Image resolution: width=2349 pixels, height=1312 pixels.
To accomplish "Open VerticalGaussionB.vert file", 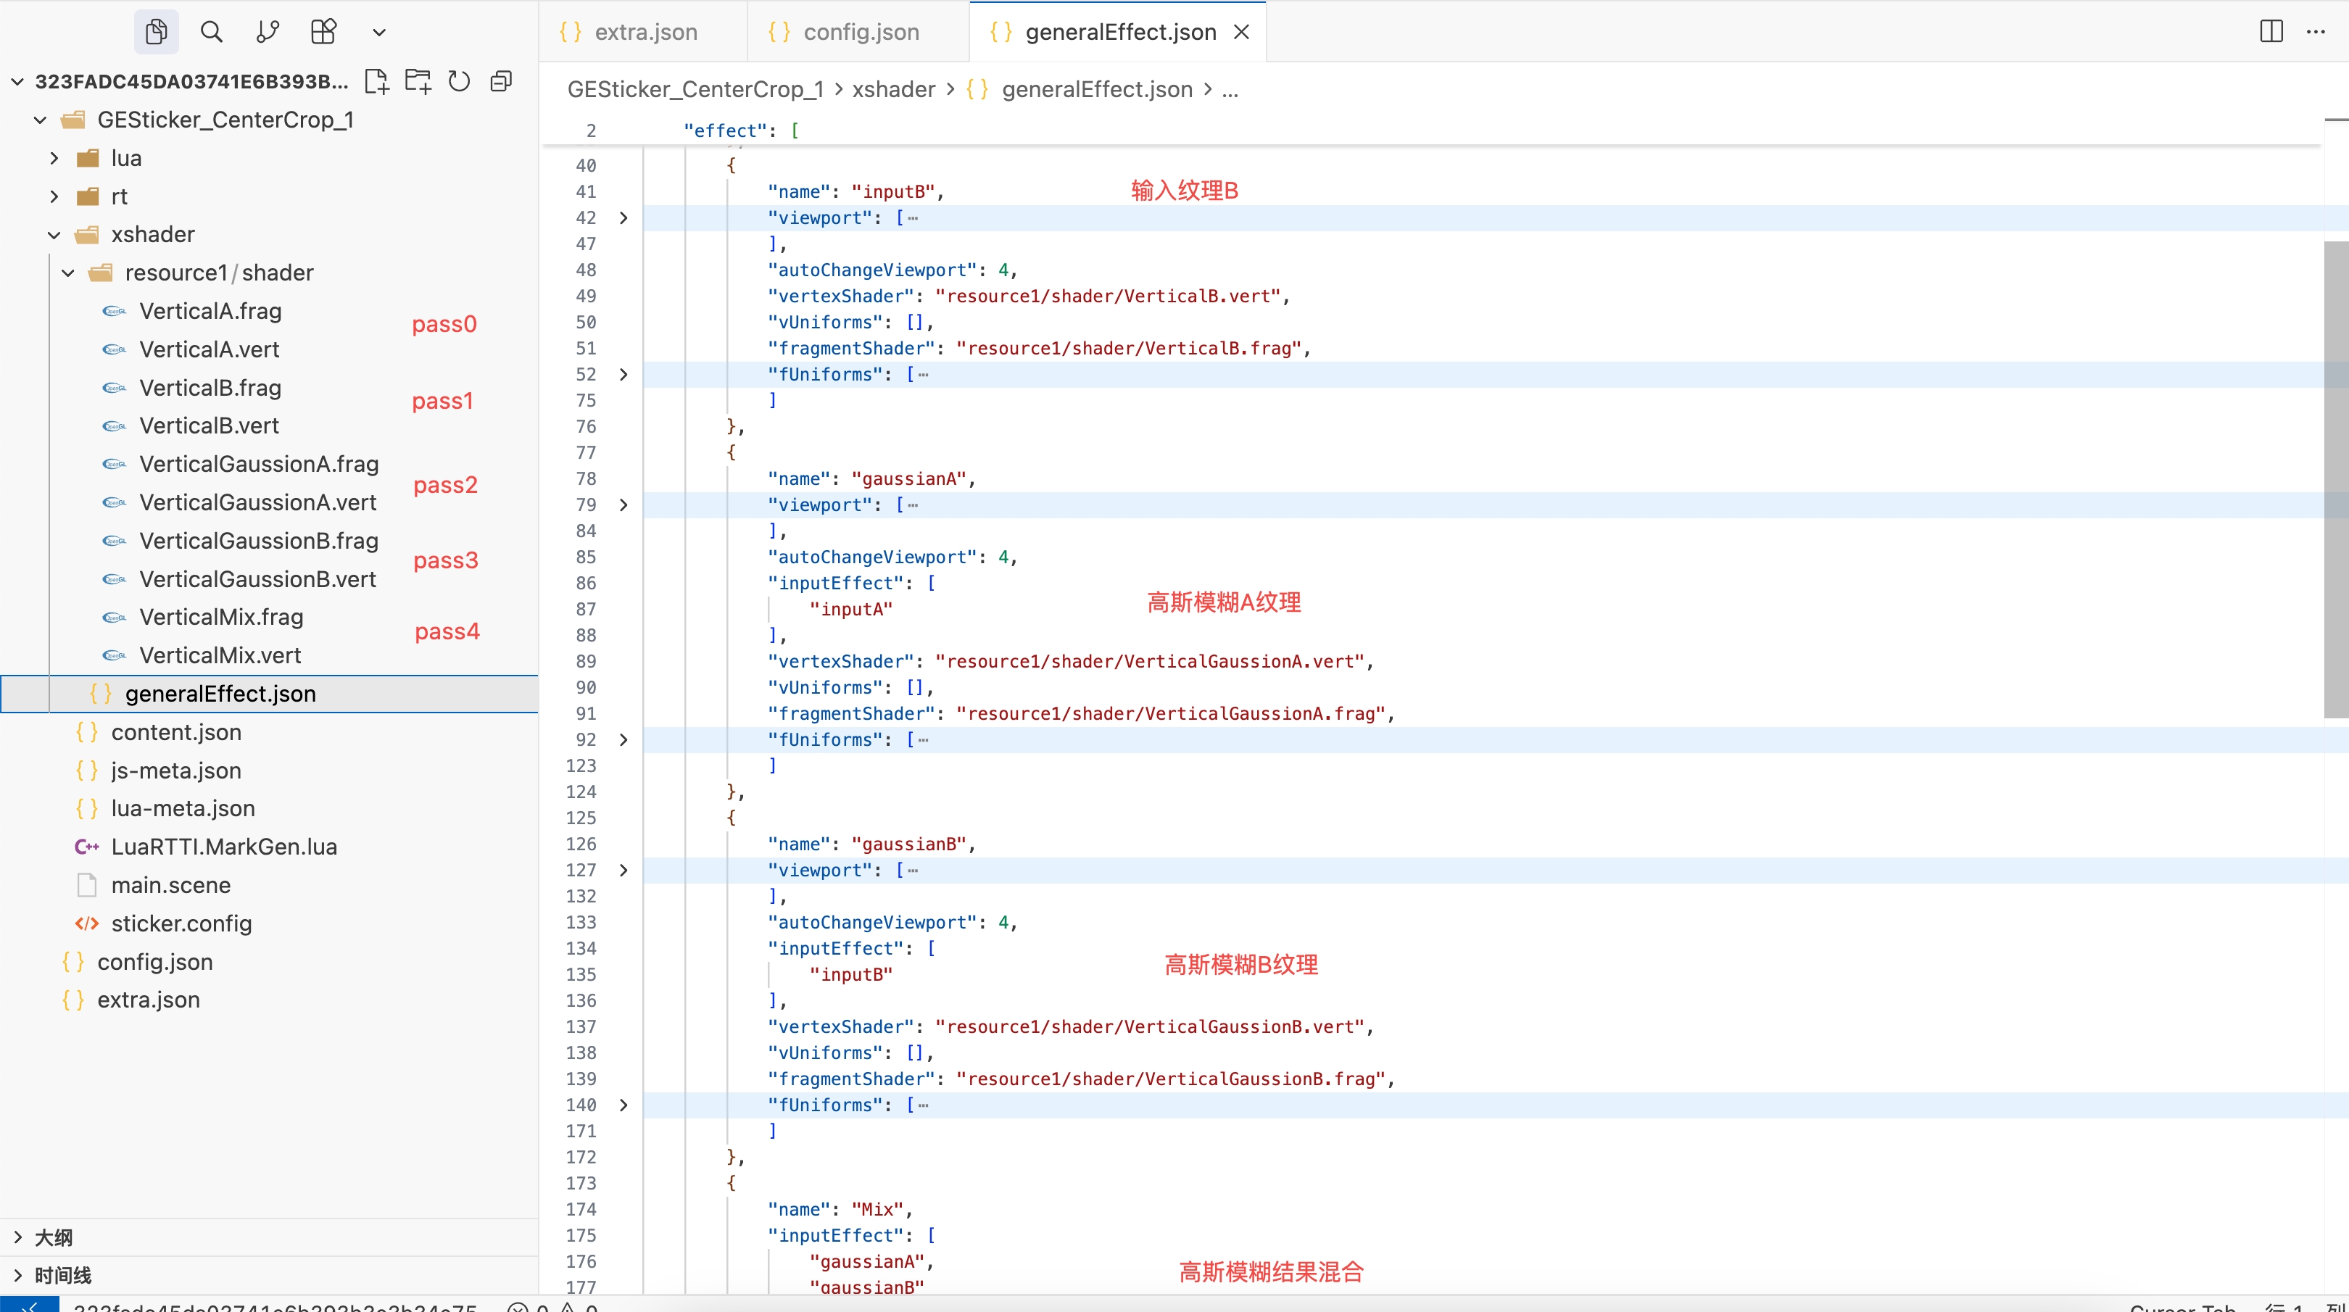I will [x=258, y=579].
